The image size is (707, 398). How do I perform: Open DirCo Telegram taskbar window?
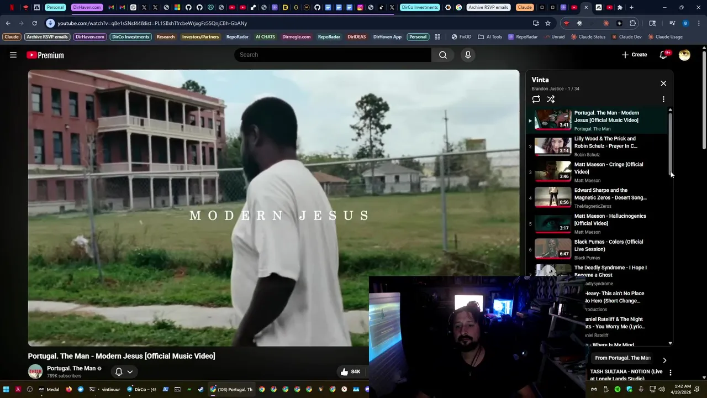[x=143, y=389]
